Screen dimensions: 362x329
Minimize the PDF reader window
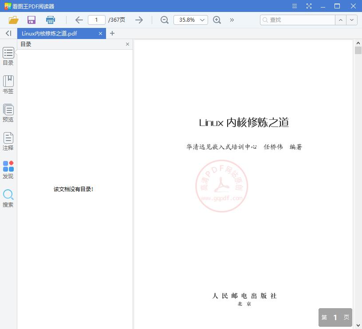point(323,6)
